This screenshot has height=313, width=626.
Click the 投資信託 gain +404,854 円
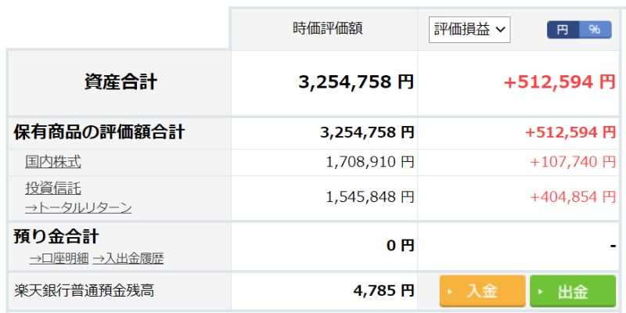573,197
